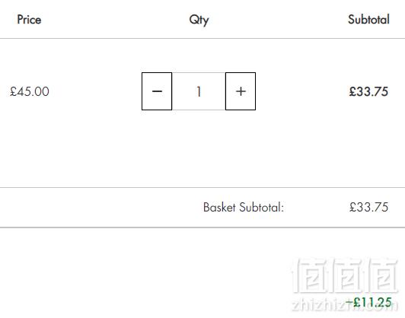The height and width of the screenshot is (318, 405).
Task: Click the £33.75 basket subtotal amount
Action: [x=368, y=207]
